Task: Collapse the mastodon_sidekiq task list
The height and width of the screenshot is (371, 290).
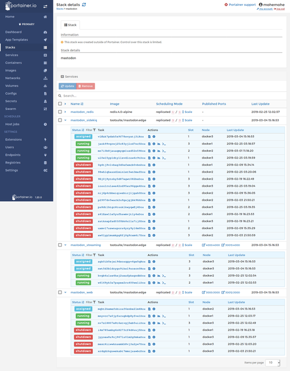Action: pos(66,120)
